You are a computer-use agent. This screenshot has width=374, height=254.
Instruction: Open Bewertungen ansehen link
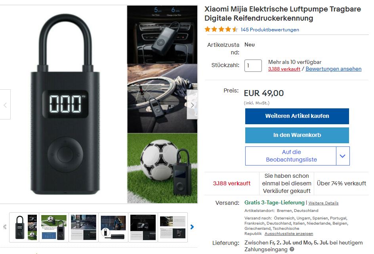pos(333,69)
